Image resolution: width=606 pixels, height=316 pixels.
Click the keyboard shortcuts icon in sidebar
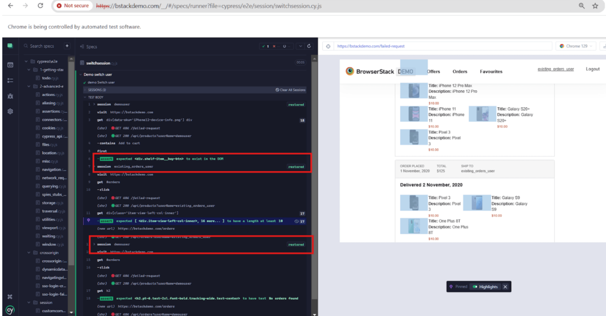click(10, 296)
